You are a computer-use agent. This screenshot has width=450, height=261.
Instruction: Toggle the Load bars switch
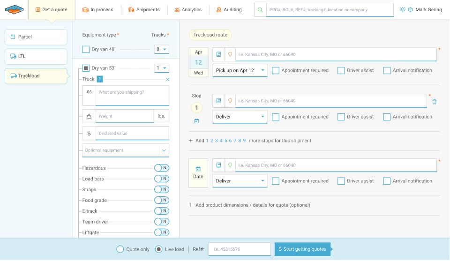pos(162,179)
